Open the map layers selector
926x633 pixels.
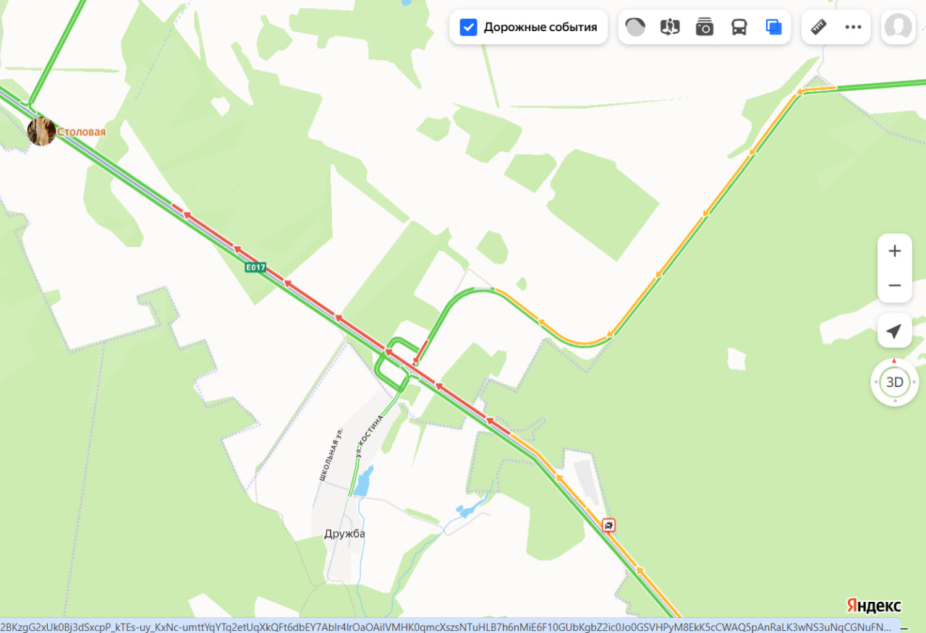(x=774, y=27)
